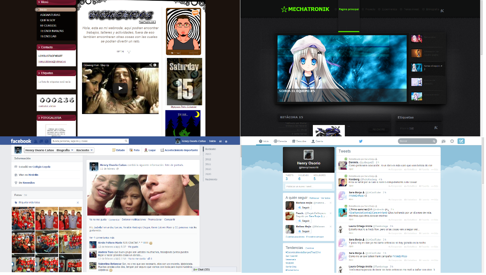Click the video info icon
Viewport: 486px width, 275px height.
click(x=155, y=65)
